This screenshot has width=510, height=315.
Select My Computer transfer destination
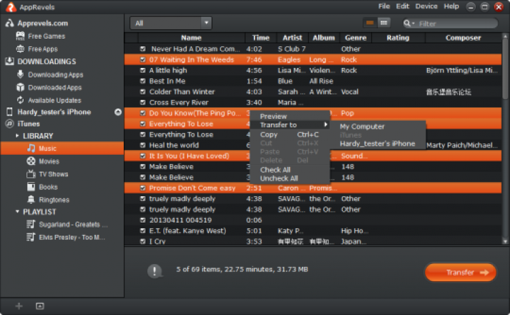point(377,127)
